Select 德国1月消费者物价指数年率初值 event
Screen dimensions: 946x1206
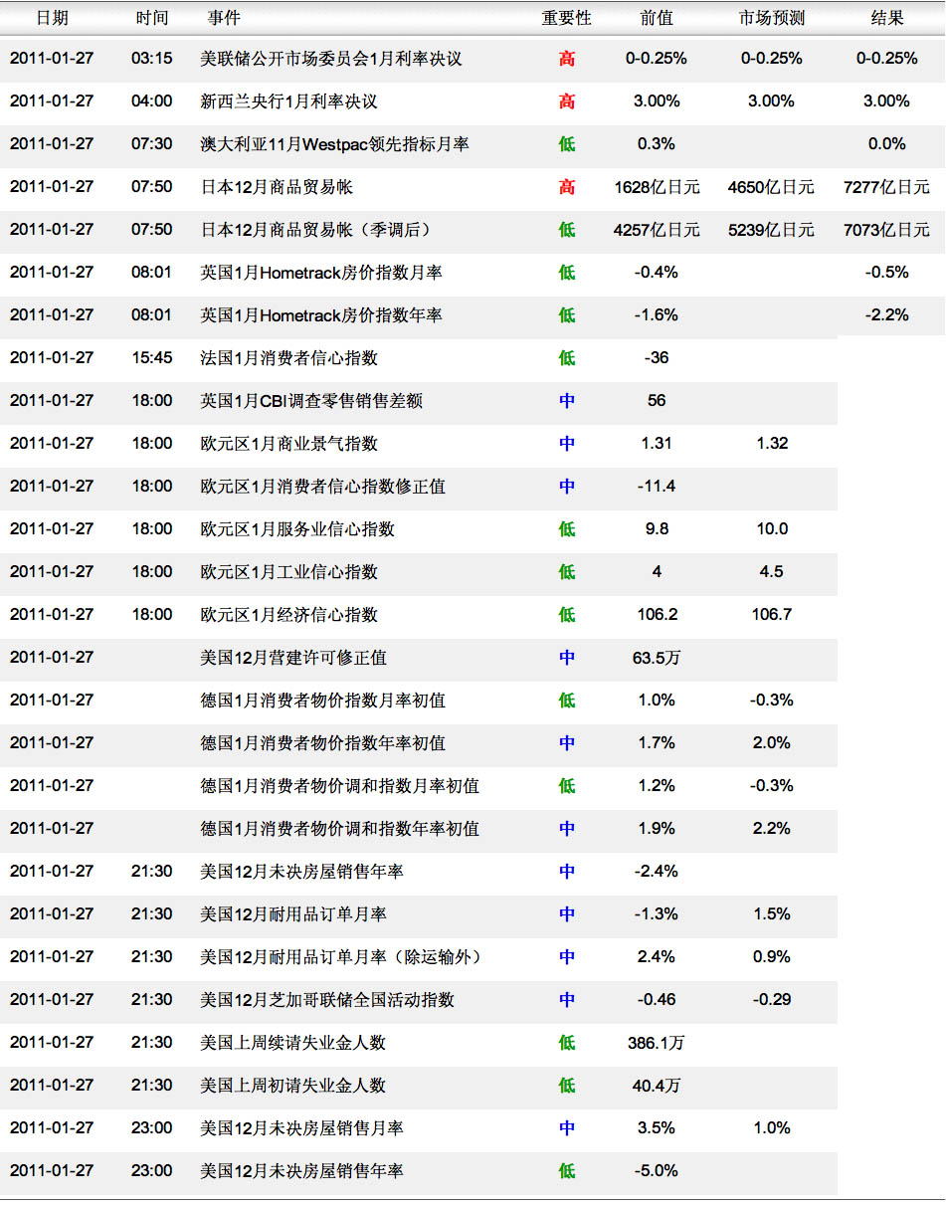click(323, 743)
